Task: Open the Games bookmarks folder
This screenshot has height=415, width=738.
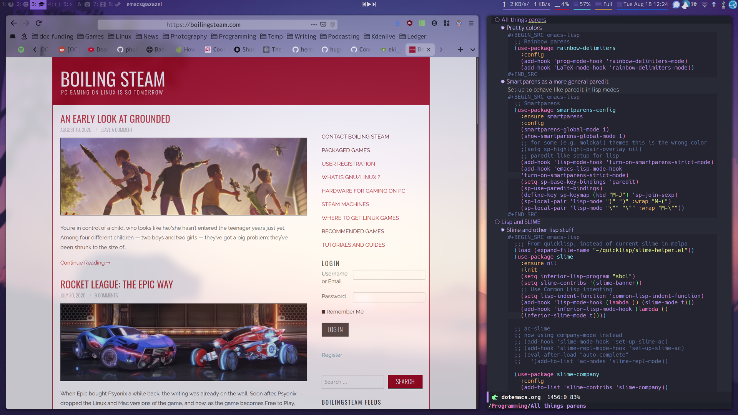Action: point(90,37)
